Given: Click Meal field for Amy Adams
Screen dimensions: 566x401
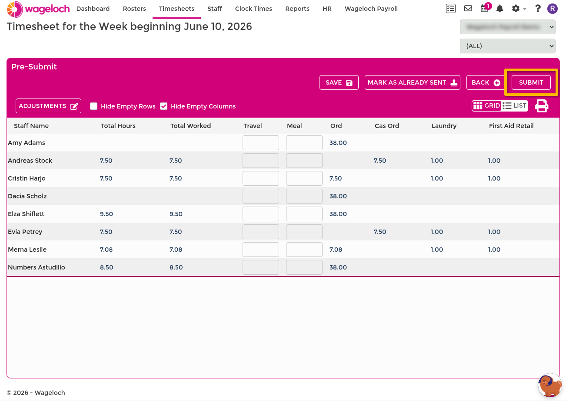Looking at the screenshot, I should coord(304,143).
